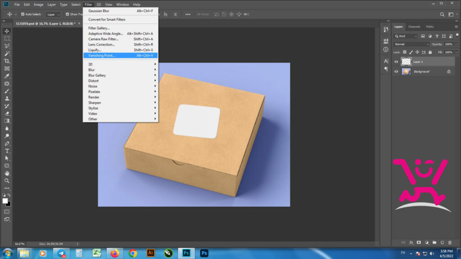
Task: Expand the Sharpen filter submenu
Action: [x=121, y=103]
